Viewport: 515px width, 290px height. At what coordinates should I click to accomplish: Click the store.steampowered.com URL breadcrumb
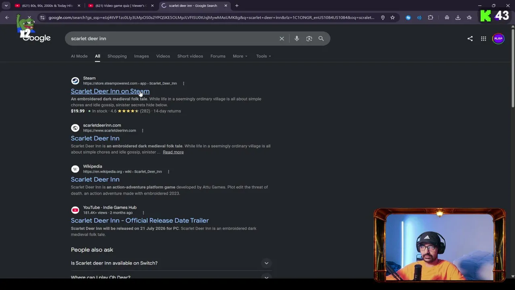[x=130, y=83]
